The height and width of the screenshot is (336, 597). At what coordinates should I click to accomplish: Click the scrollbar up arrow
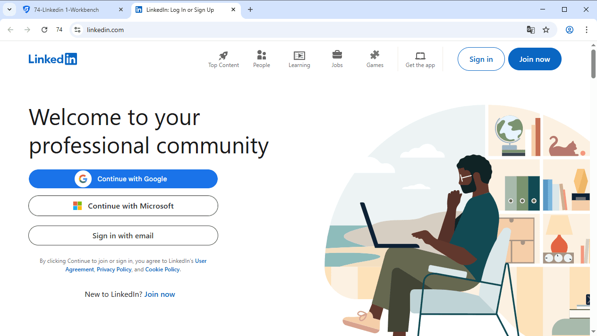click(x=594, y=45)
